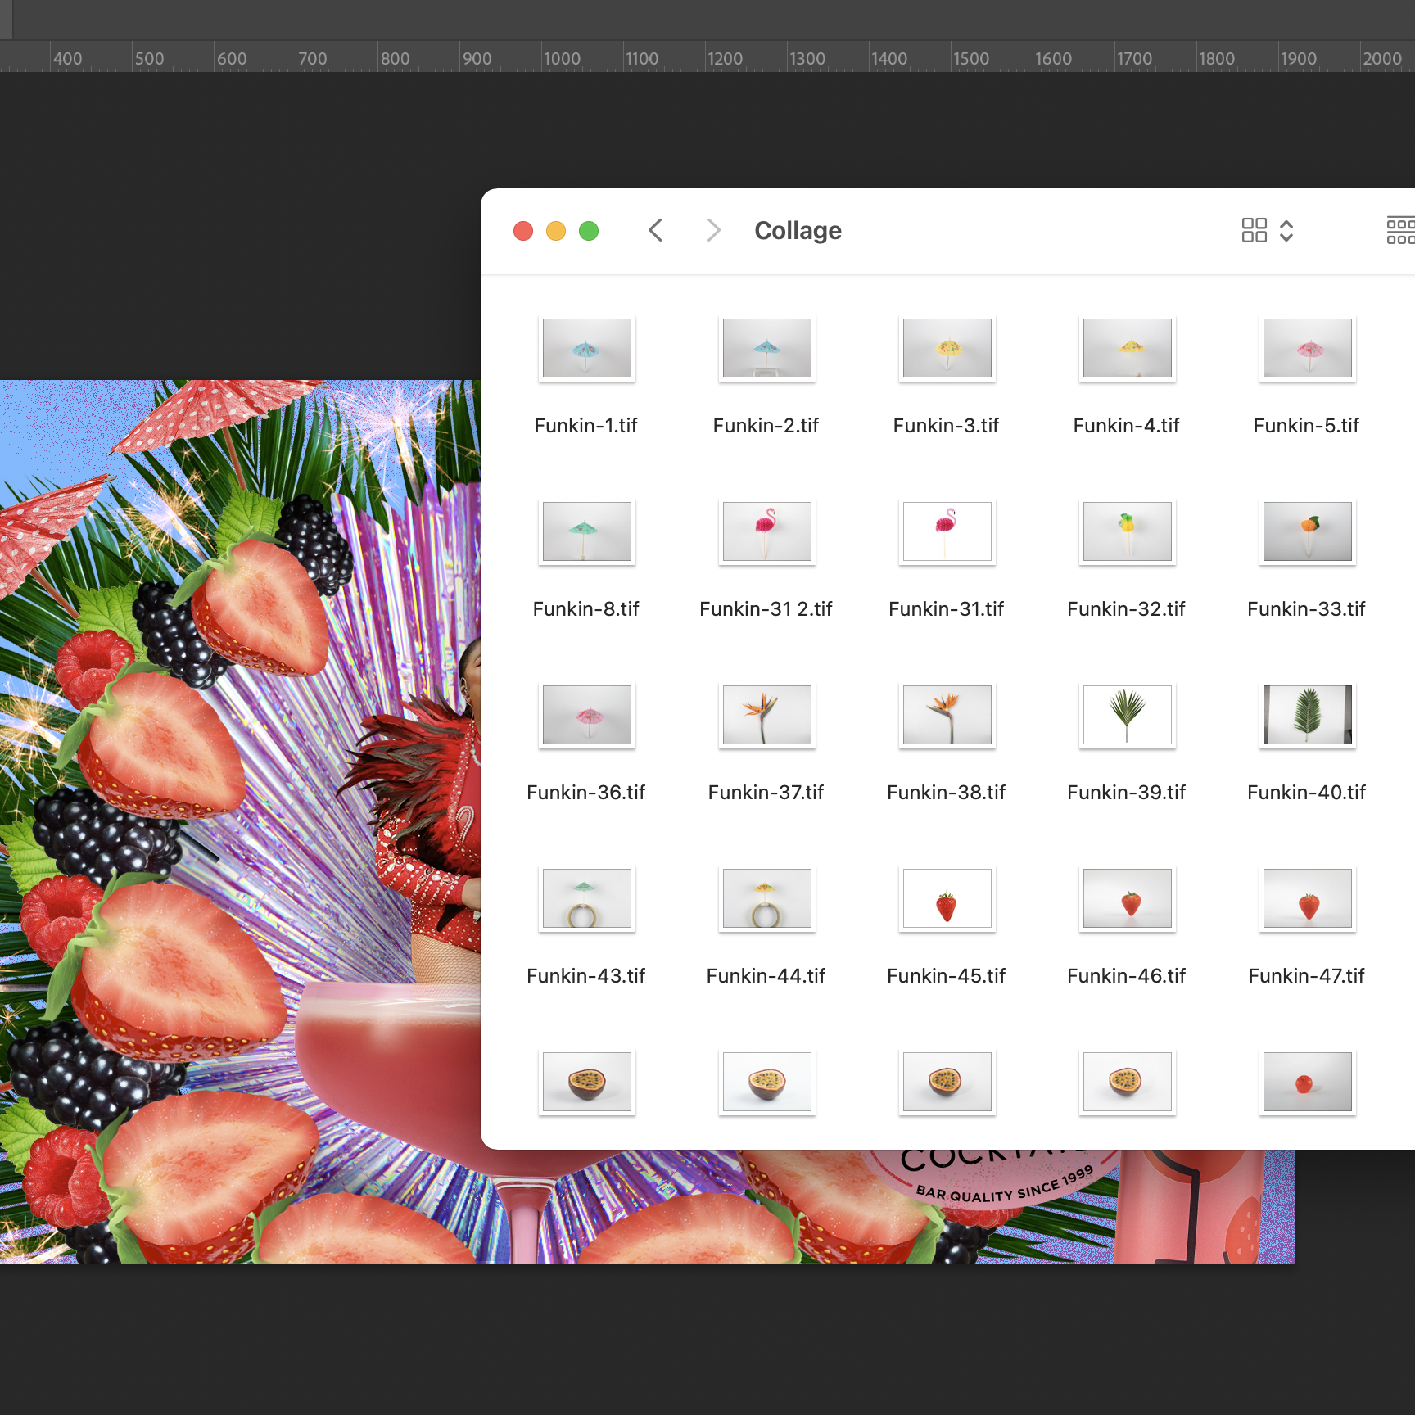Image resolution: width=1415 pixels, height=1415 pixels.
Task: Click the Funkin-5.tif file name
Action: click(1307, 426)
